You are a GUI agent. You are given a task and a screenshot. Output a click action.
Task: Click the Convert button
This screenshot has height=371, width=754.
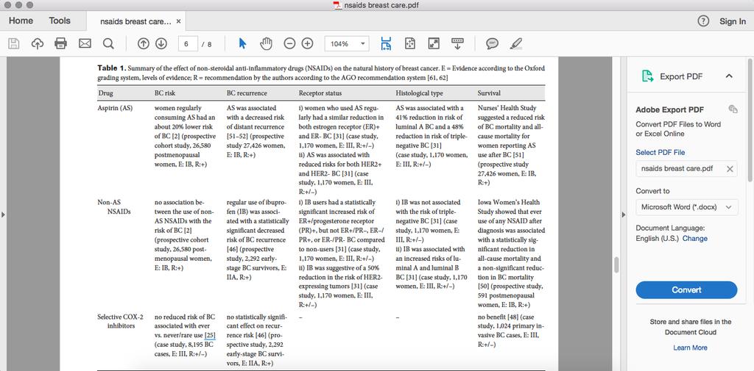click(x=686, y=290)
